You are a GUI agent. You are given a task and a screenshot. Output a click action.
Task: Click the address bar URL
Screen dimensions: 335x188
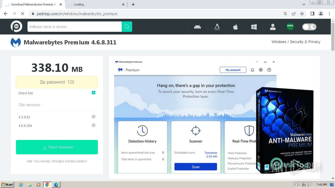[77, 14]
